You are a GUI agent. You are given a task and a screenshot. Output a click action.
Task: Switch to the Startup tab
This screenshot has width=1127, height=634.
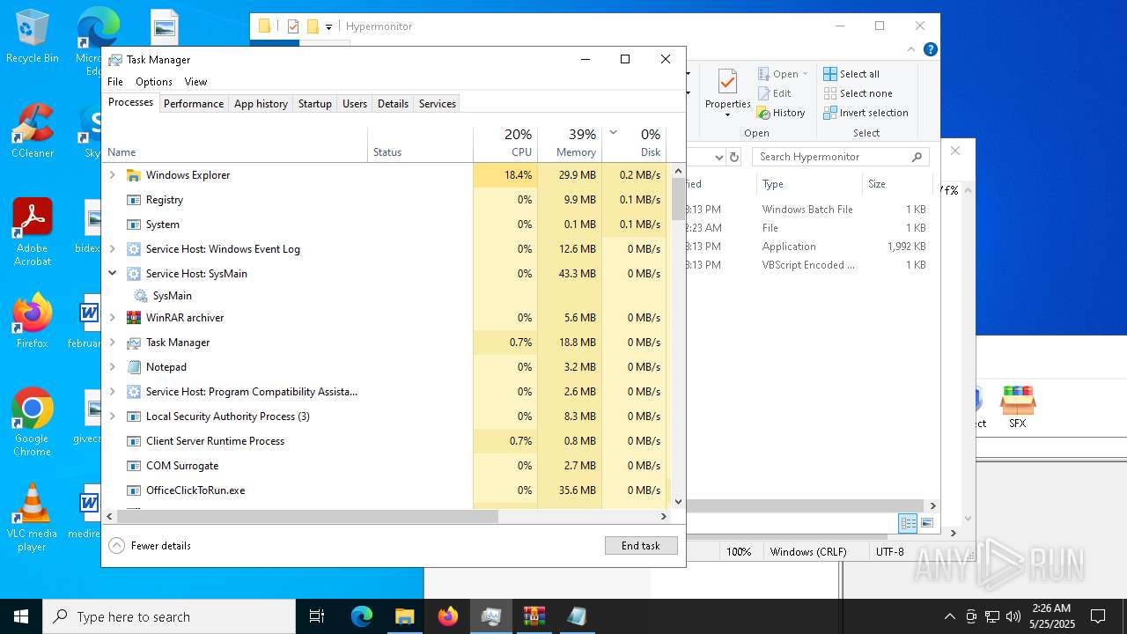[x=314, y=104]
